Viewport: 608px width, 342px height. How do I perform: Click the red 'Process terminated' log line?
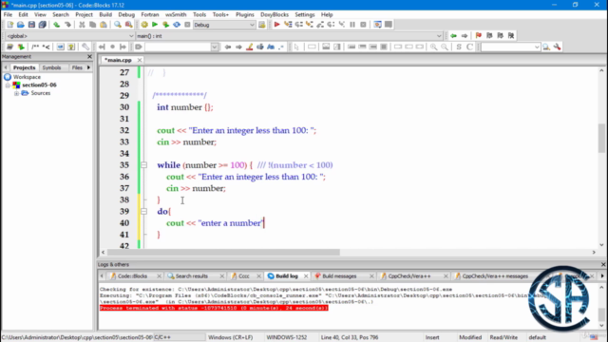point(214,308)
